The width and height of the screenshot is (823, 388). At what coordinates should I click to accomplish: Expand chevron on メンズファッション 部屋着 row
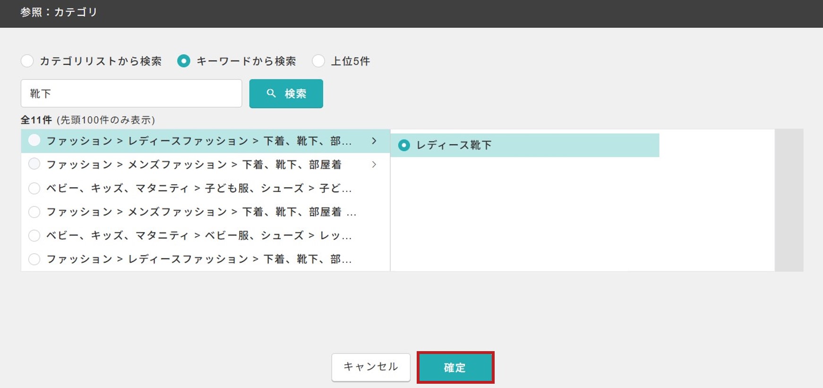click(x=374, y=164)
